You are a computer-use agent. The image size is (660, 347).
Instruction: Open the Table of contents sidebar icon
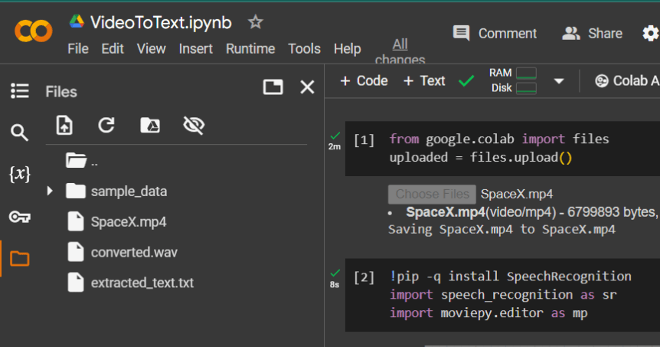19,91
